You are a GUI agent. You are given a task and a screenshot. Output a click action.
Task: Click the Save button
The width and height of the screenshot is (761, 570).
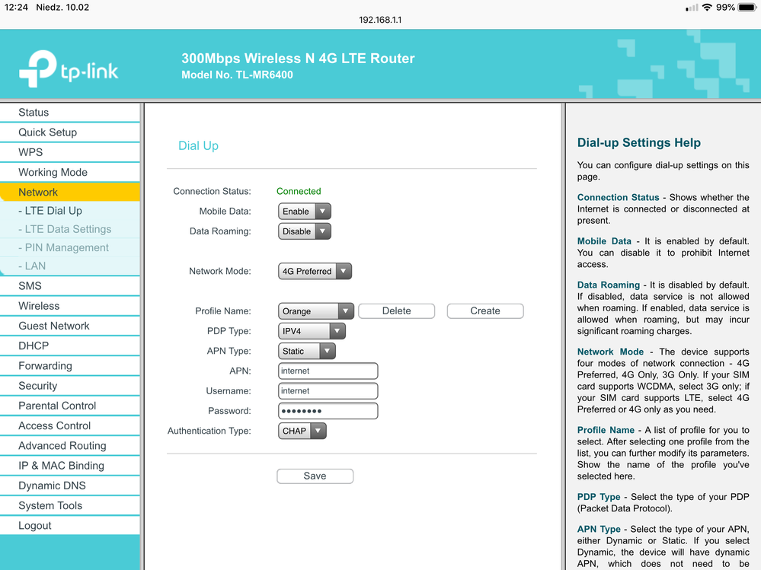(315, 476)
